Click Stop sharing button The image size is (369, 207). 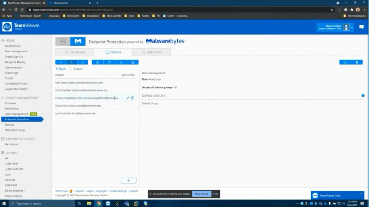point(201,194)
